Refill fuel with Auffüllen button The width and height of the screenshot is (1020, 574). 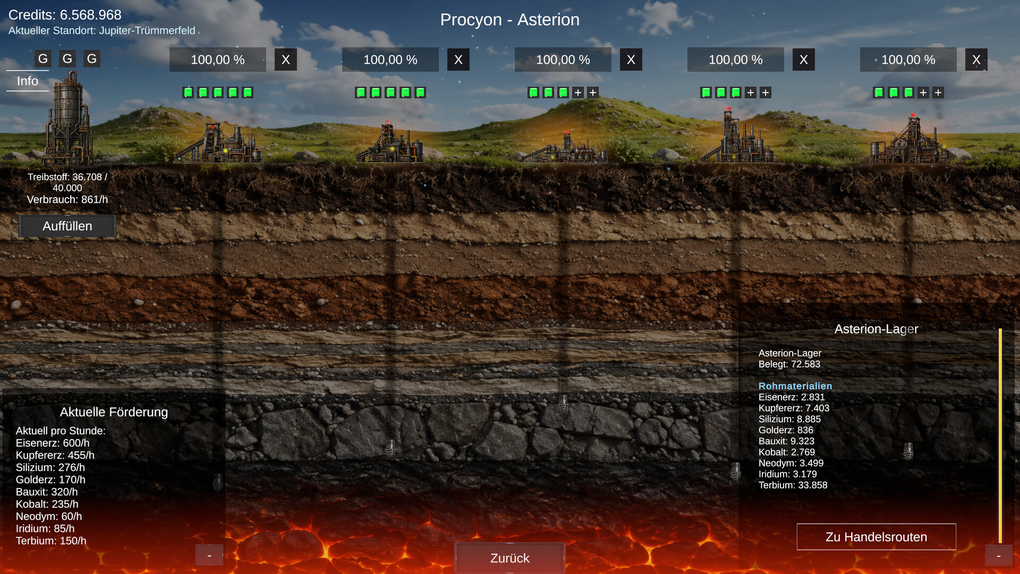[x=67, y=226]
